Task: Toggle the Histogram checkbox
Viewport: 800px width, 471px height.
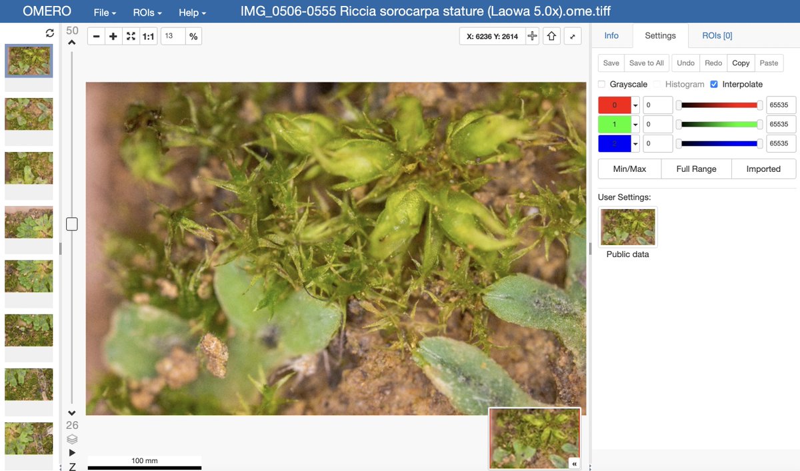Action: (657, 85)
